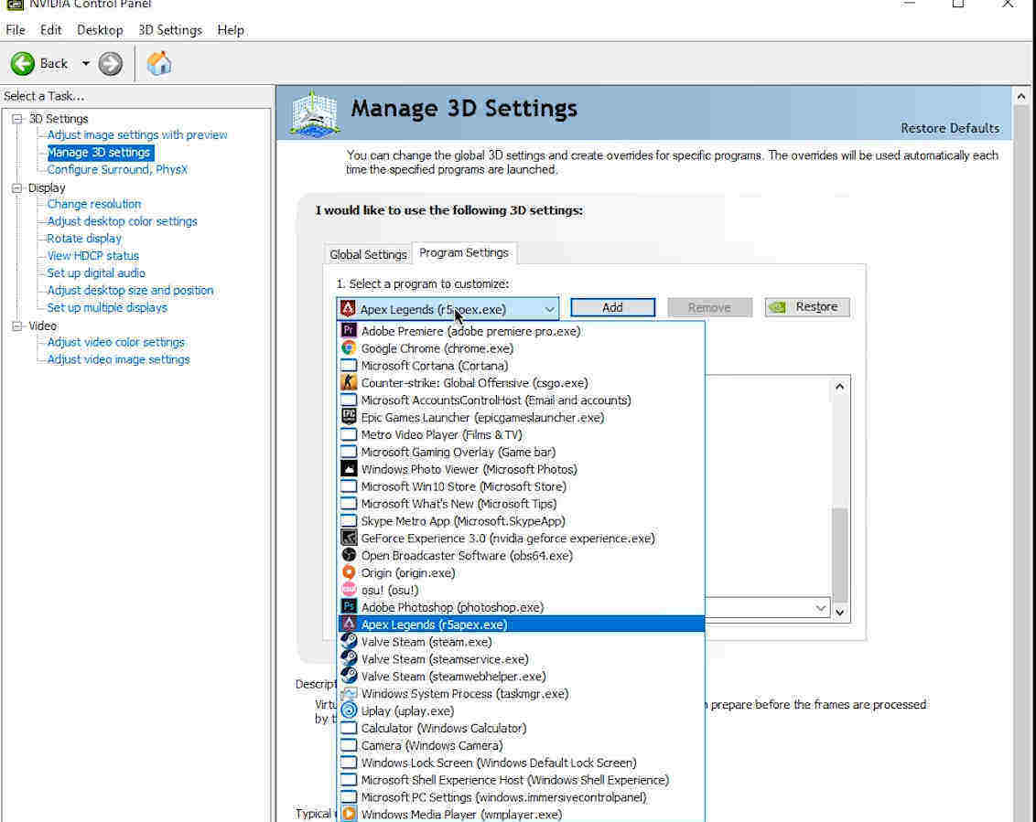Pick the Counter-strike: Global Offensive icon
Image resolution: width=1036 pixels, height=822 pixels.
click(349, 383)
